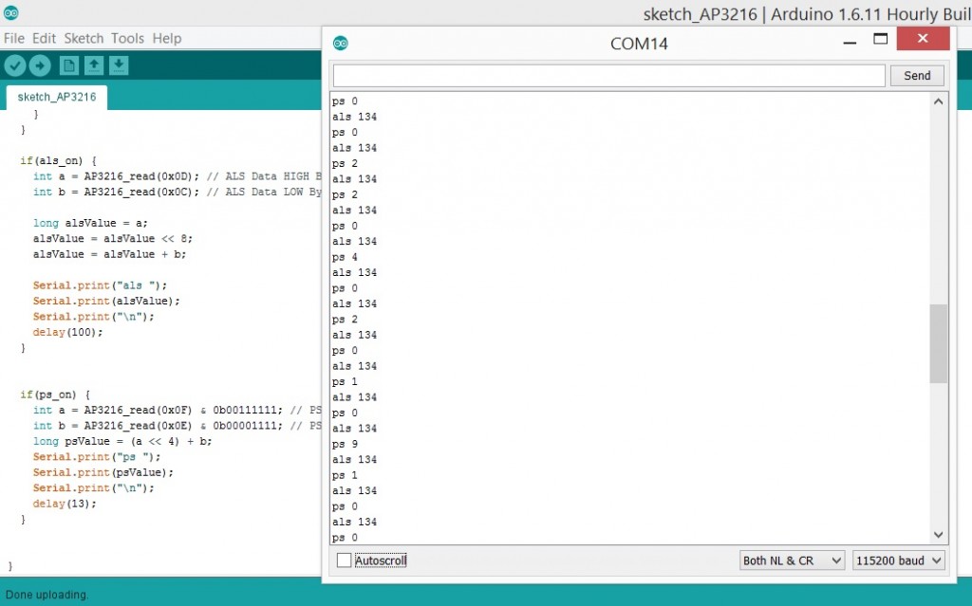Open the Edit menu

(x=44, y=39)
